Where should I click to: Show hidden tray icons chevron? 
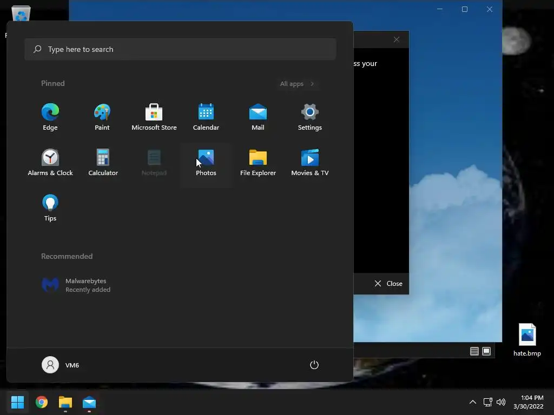pyautogui.click(x=473, y=402)
